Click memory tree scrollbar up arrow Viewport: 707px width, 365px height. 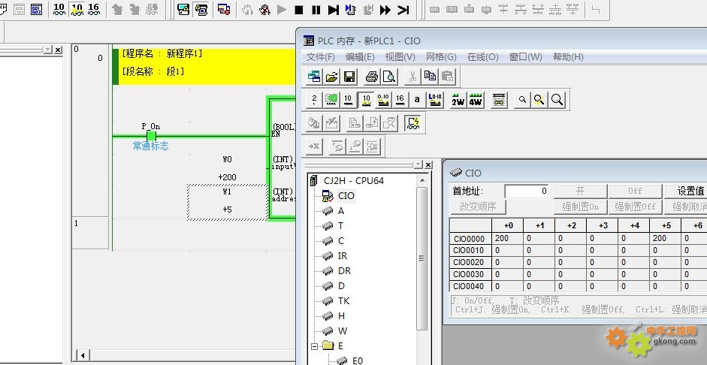422,180
